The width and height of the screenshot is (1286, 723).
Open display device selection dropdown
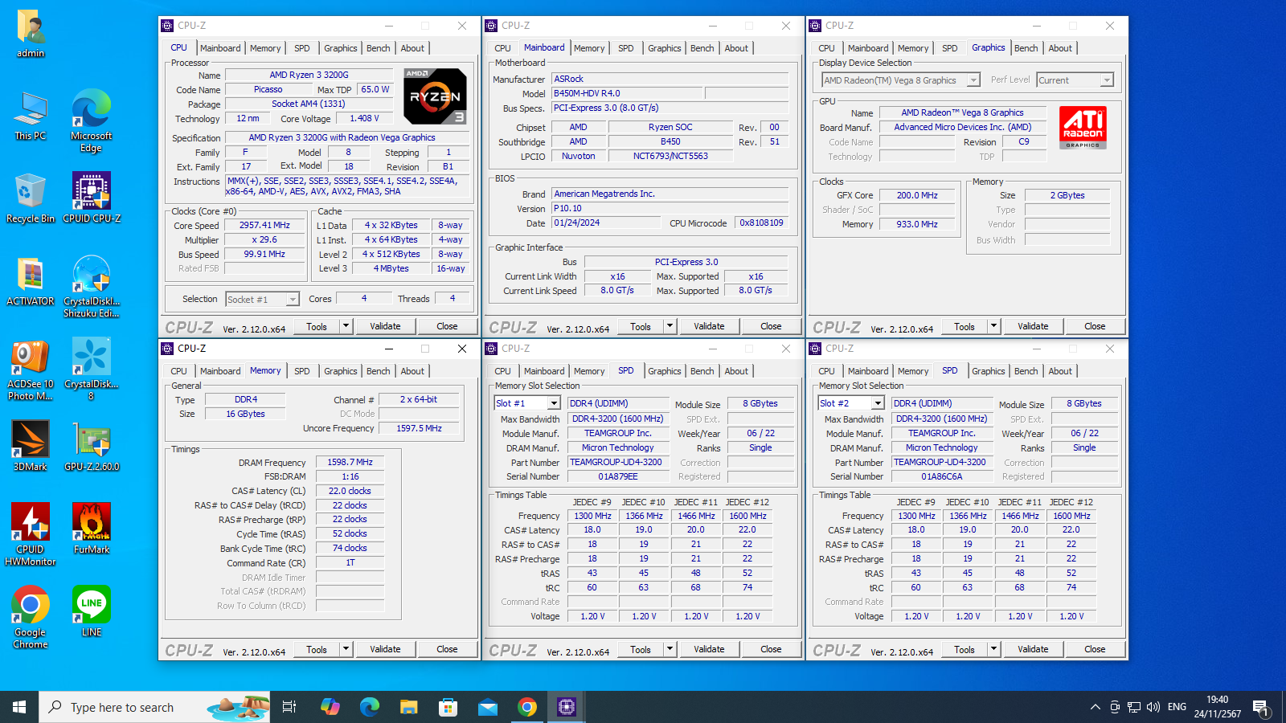pyautogui.click(x=901, y=80)
